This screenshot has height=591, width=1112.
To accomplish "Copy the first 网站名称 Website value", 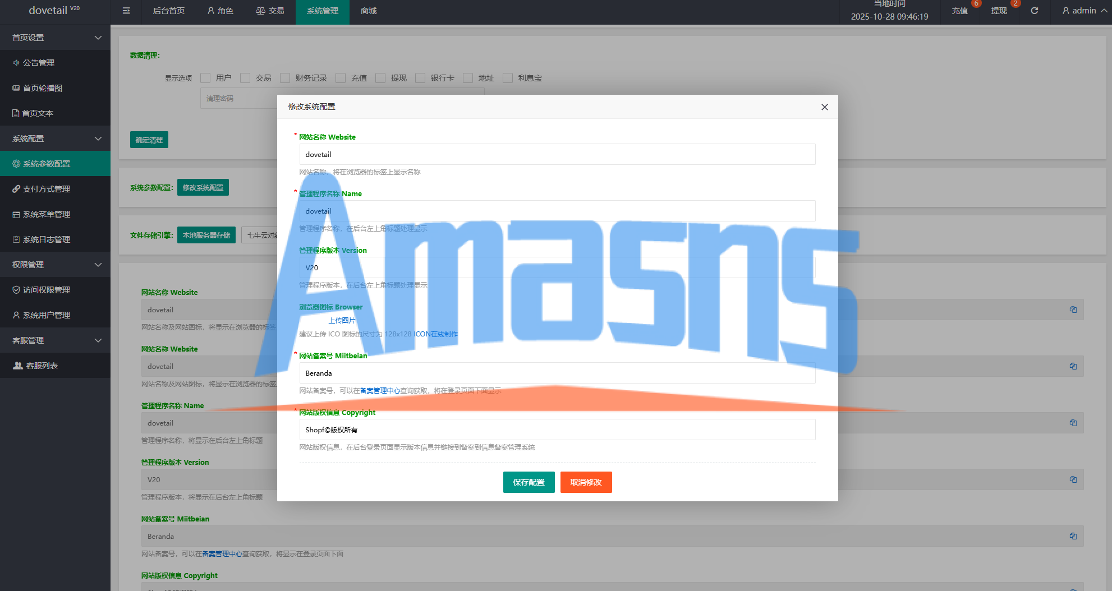I will point(1073,310).
